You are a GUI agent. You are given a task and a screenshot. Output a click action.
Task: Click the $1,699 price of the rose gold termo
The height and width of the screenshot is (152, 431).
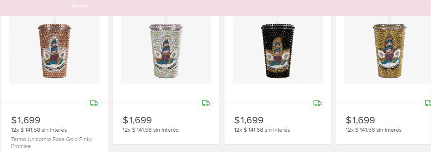26,120
